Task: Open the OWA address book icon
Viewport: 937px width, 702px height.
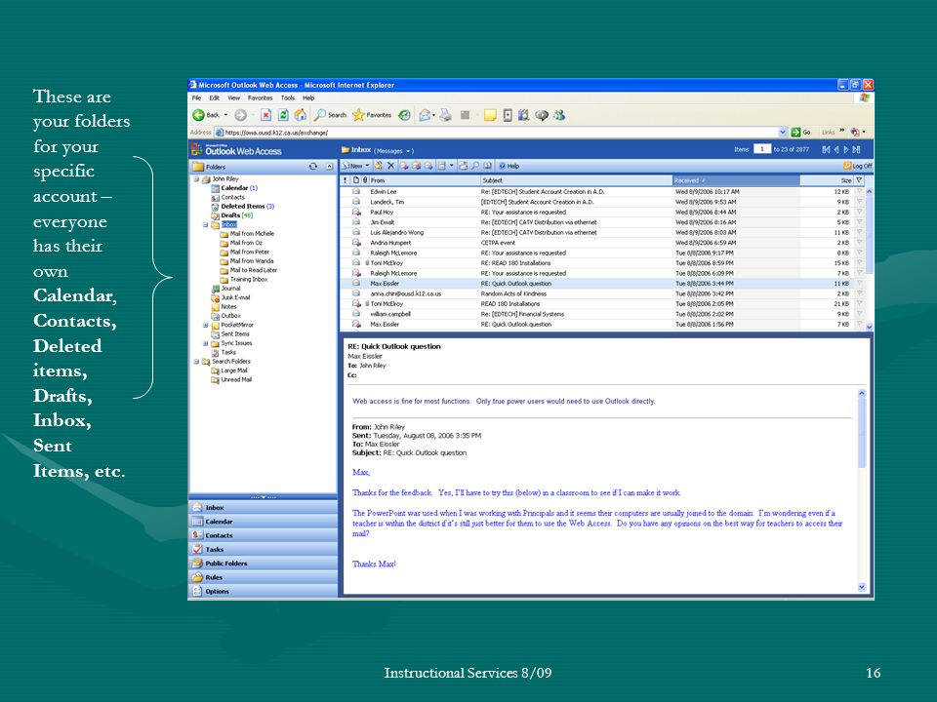Action: tap(487, 166)
